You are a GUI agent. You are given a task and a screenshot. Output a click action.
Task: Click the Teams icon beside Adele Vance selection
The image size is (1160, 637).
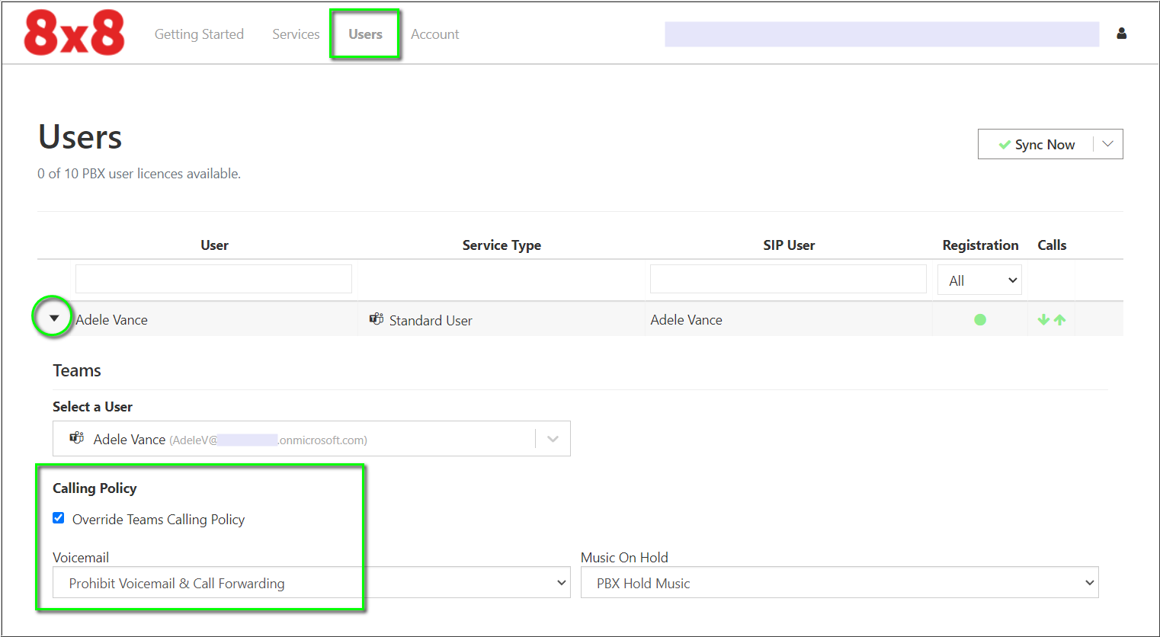[x=76, y=437]
